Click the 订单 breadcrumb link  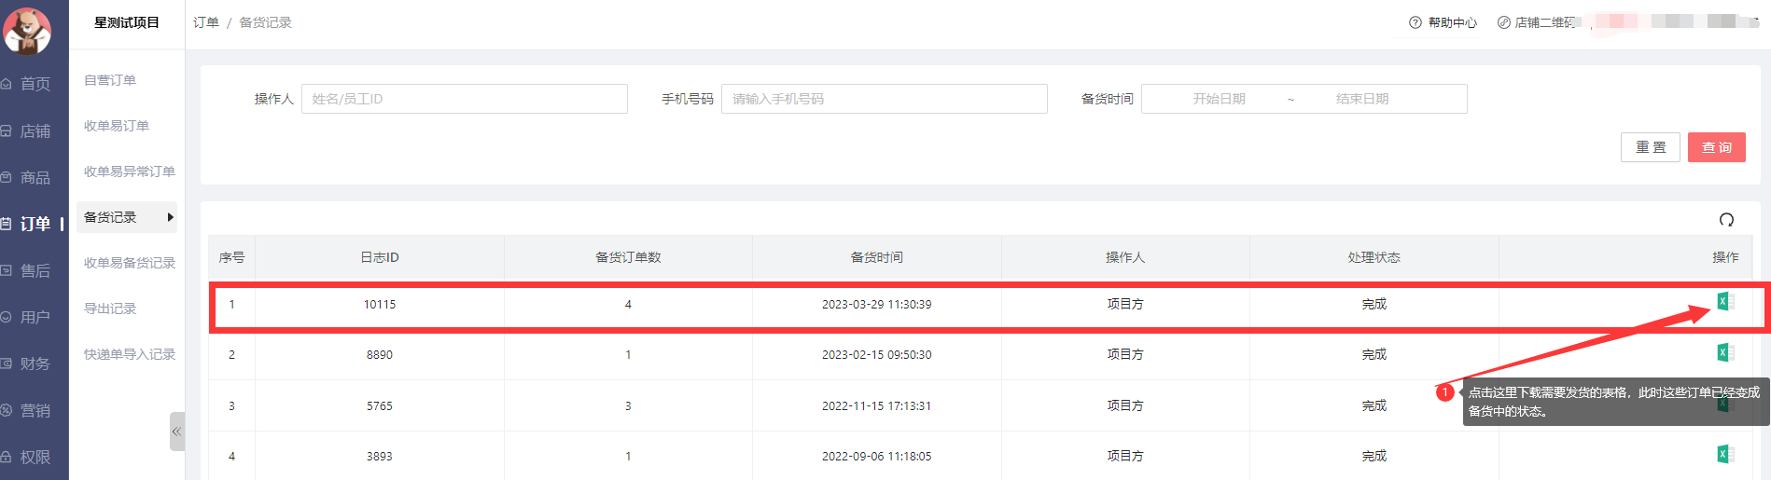(x=205, y=22)
